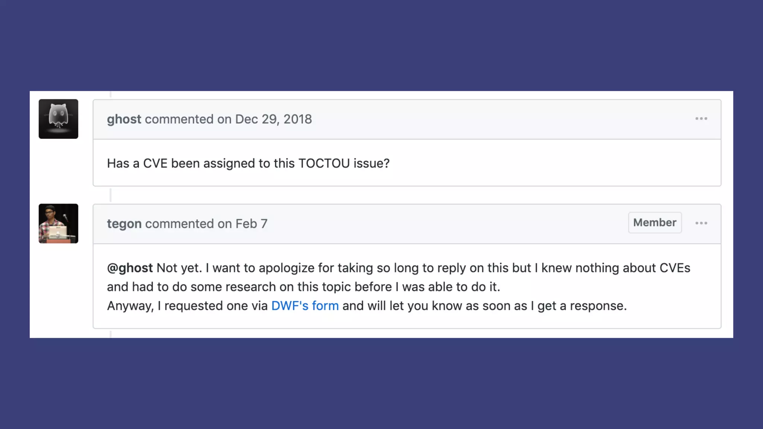Open options menu on ghost's comment
The width and height of the screenshot is (763, 429).
click(x=701, y=119)
